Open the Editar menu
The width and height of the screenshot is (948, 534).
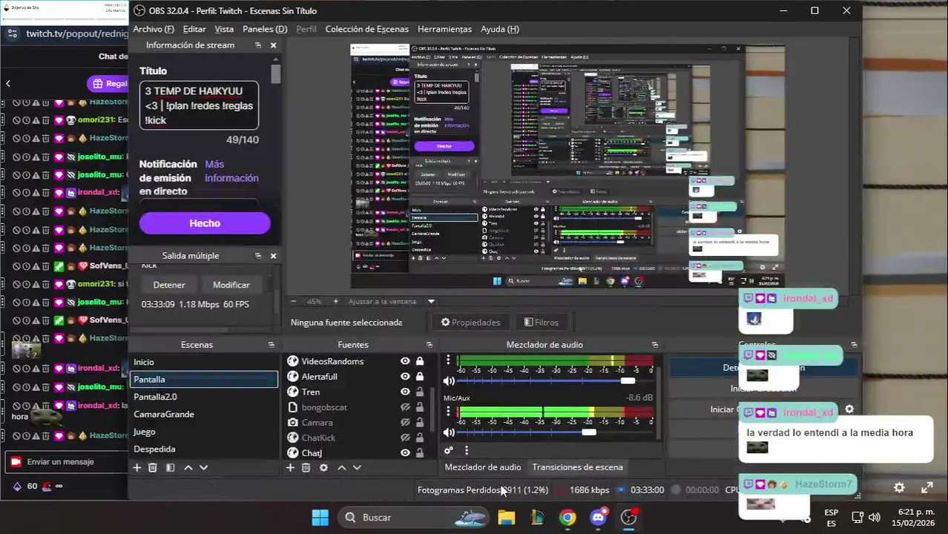tap(194, 29)
